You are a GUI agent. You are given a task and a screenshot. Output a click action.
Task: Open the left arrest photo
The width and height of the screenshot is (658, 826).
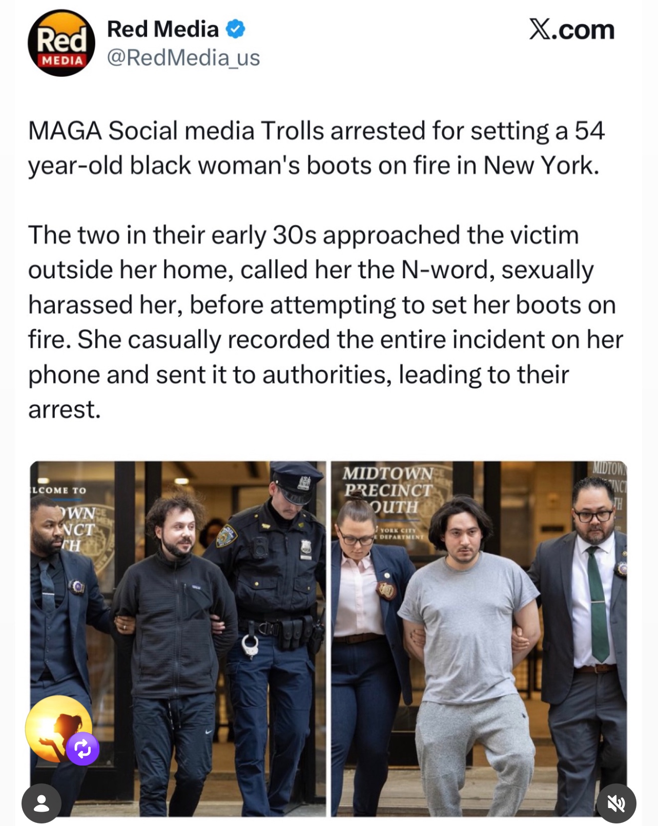click(178, 638)
